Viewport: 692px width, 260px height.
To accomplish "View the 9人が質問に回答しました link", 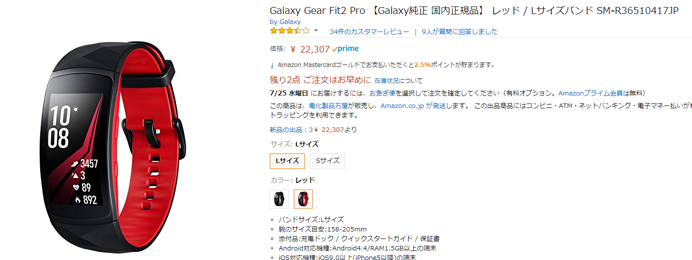I will pos(459,31).
